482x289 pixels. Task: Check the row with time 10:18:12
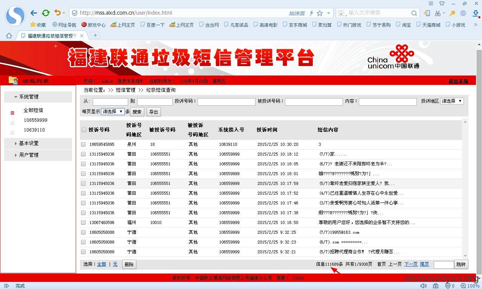[x=83, y=154]
